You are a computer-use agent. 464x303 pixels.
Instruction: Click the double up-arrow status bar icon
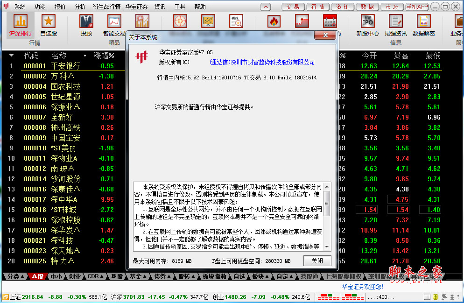tap(452, 297)
